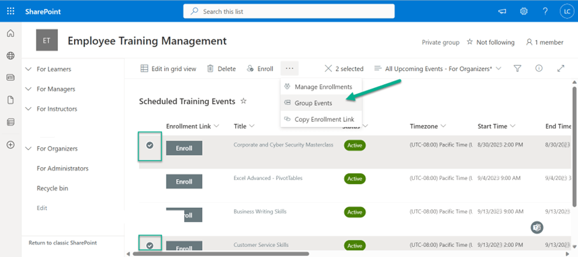578x257 pixels.
Task: Open the All Upcoming Events view dropdown
Action: click(438, 68)
